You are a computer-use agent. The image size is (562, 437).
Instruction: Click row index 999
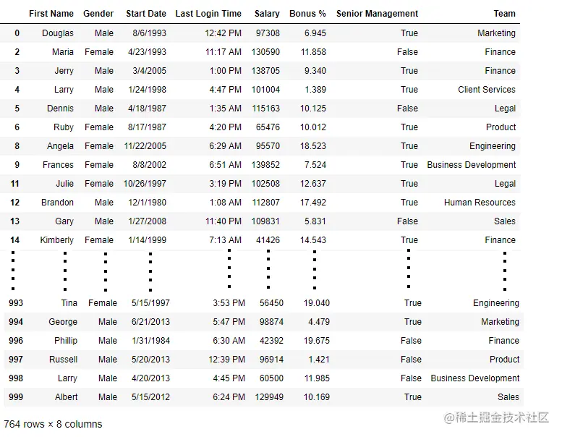16,397
